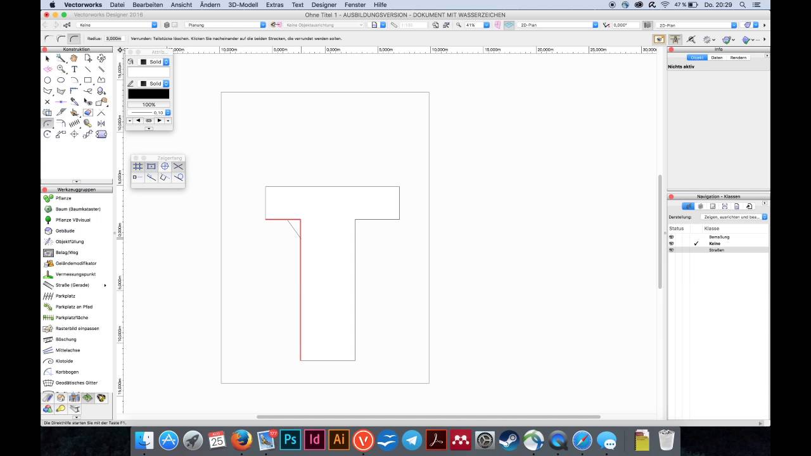Click the black pen color swatch

tap(149, 94)
